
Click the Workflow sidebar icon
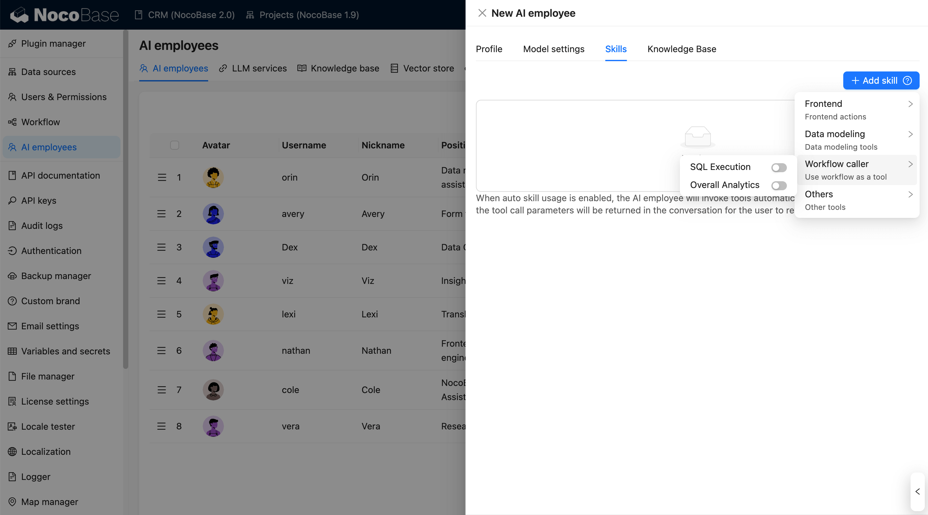coord(12,122)
